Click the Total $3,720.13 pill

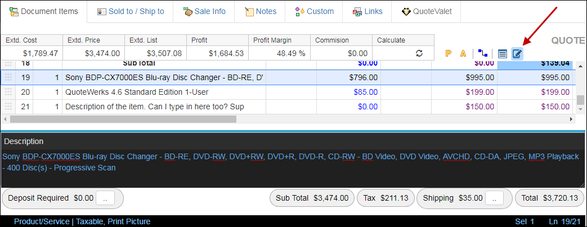tap(550, 198)
